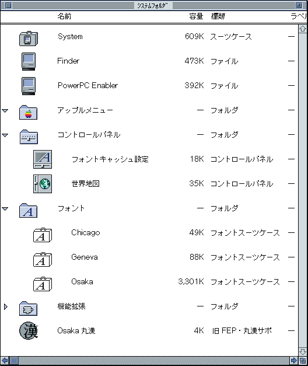Click the horizontal scroll left arrow
The width and height of the screenshot is (308, 366).
[x=5, y=361]
